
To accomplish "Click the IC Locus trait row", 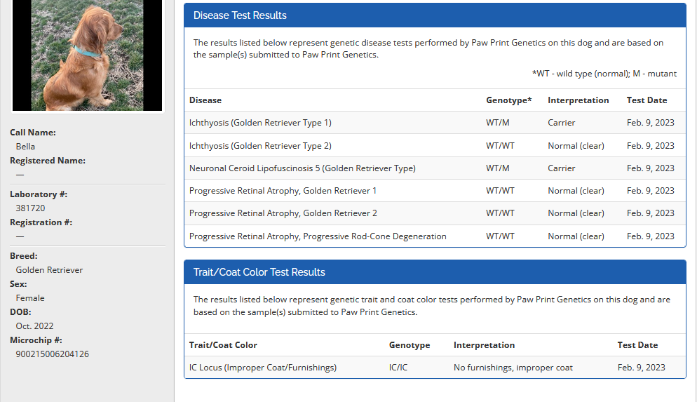I will coord(263,368).
